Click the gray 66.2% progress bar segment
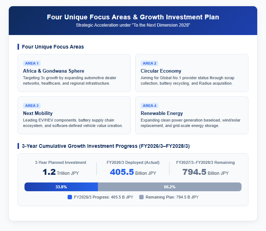The height and width of the screenshot is (231, 266). pyautogui.click(x=170, y=187)
